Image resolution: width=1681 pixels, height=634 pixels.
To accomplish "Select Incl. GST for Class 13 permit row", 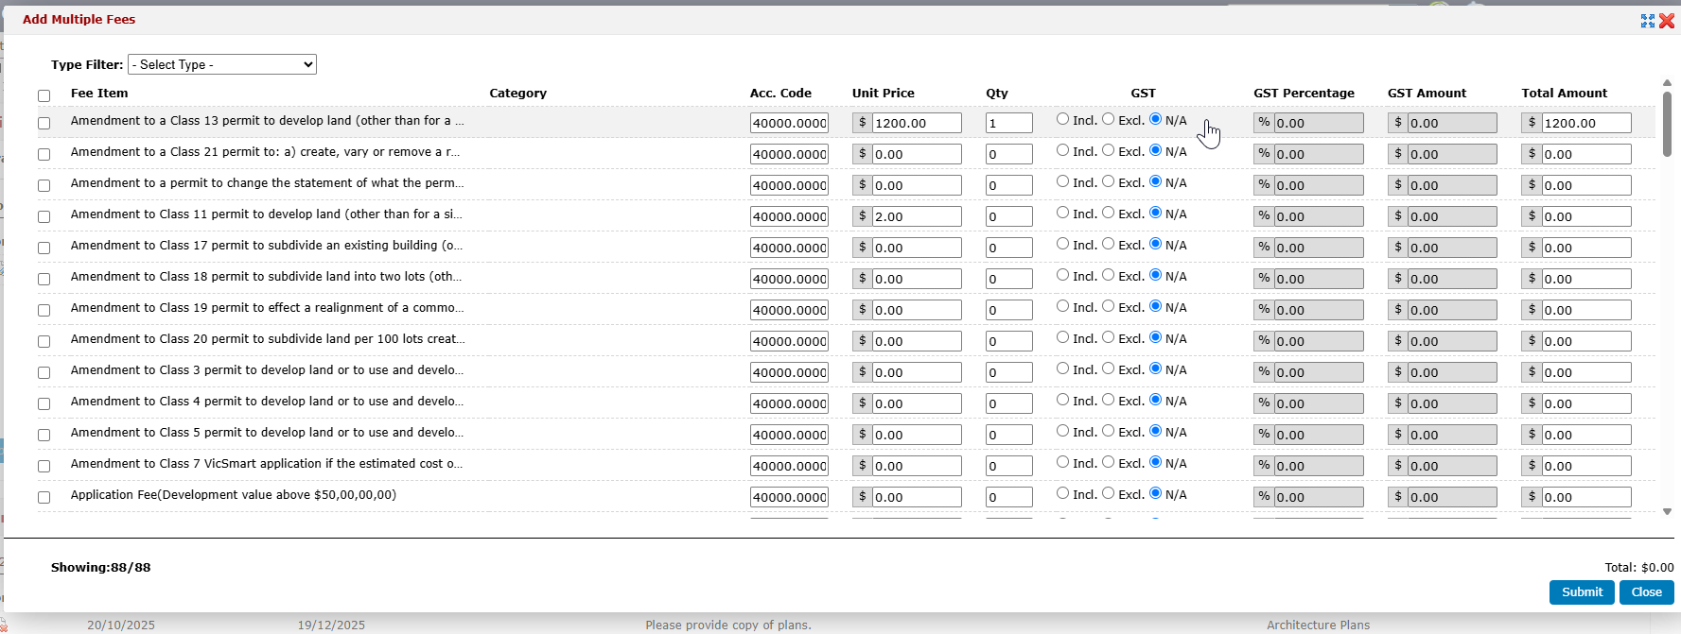I will pos(1062,119).
